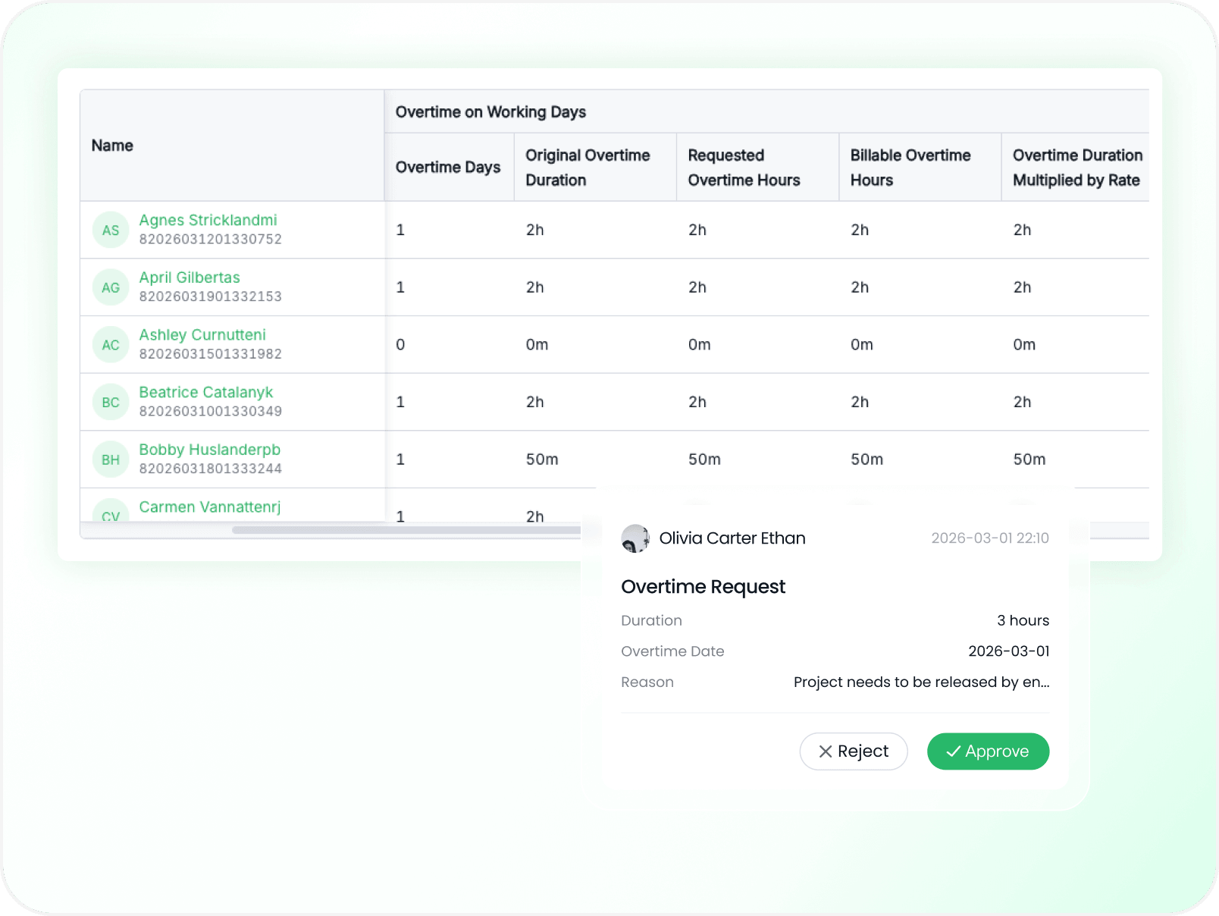This screenshot has width=1219, height=916.
Task: Reject the overtime request
Action: pos(854,751)
